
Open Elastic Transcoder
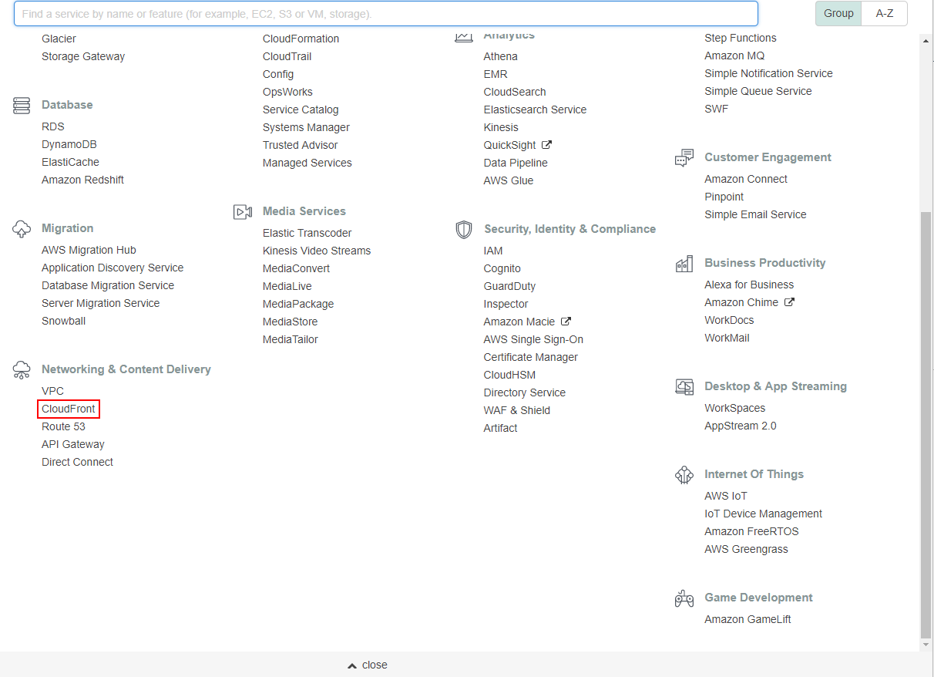click(307, 233)
